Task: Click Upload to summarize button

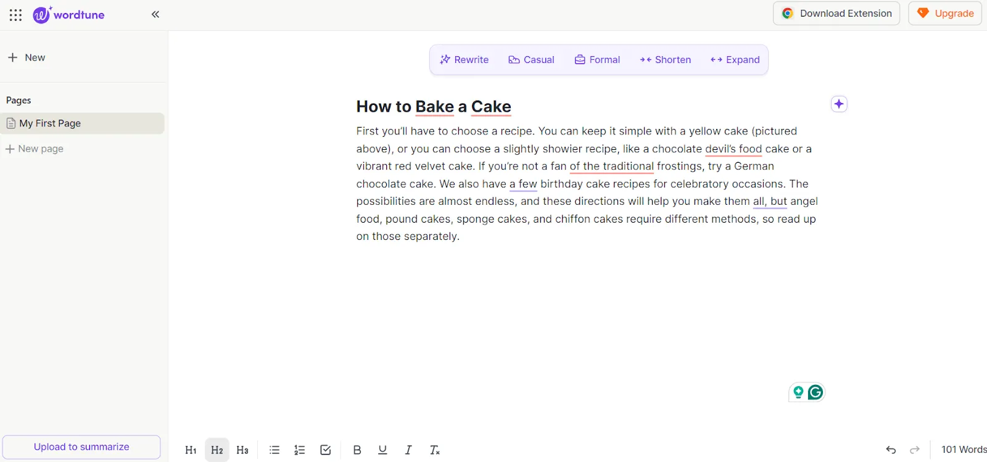Action: (x=81, y=447)
